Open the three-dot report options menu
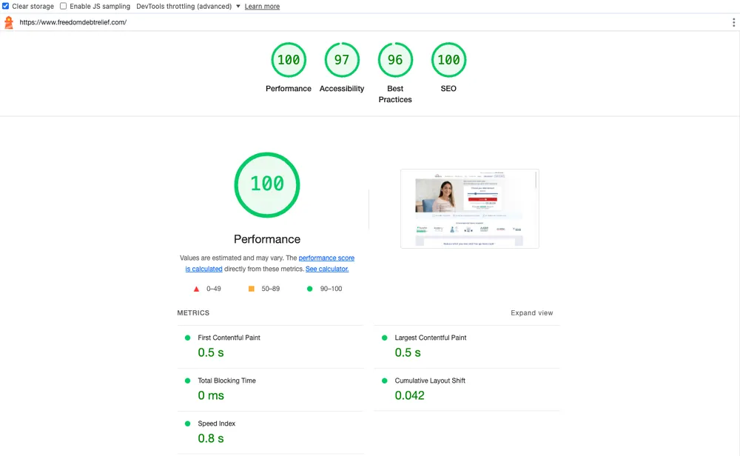 tap(733, 22)
